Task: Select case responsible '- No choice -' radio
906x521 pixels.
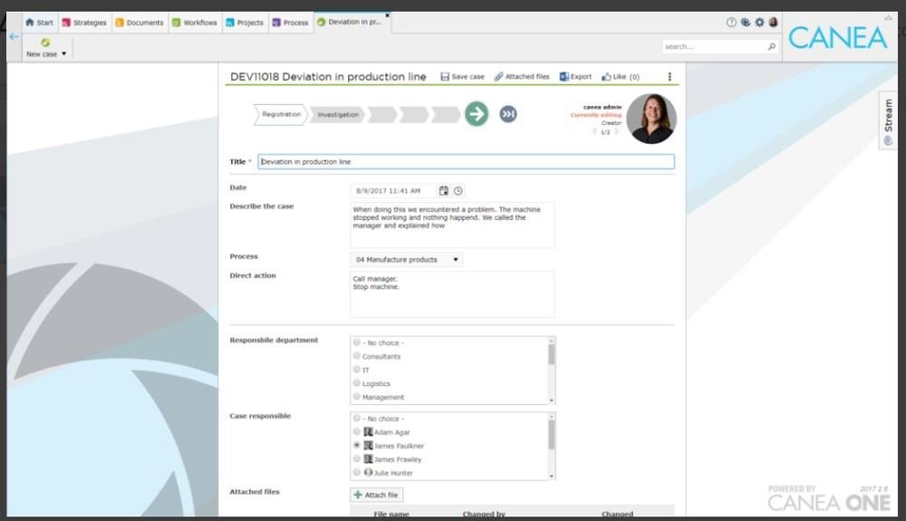Action: click(x=356, y=418)
